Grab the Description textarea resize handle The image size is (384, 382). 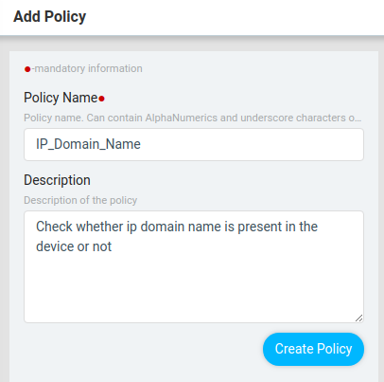tap(358, 318)
